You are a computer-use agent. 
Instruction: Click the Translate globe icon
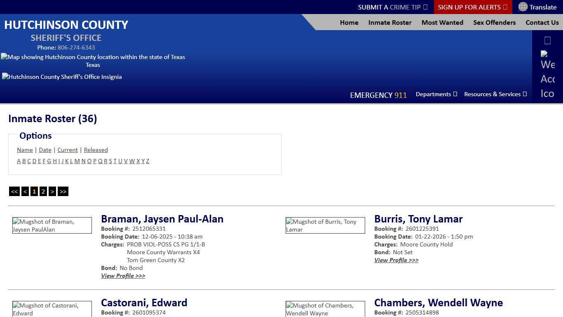point(523,7)
